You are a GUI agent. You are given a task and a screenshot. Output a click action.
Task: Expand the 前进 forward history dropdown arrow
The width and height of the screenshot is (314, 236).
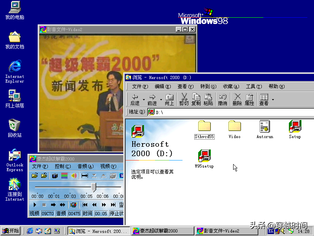pos(161,100)
